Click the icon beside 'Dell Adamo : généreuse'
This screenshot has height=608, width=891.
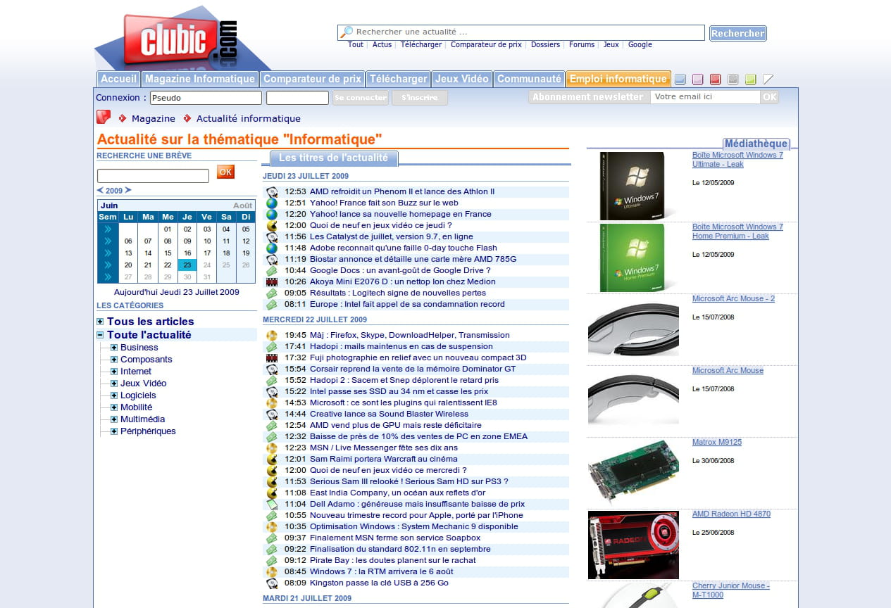point(272,504)
